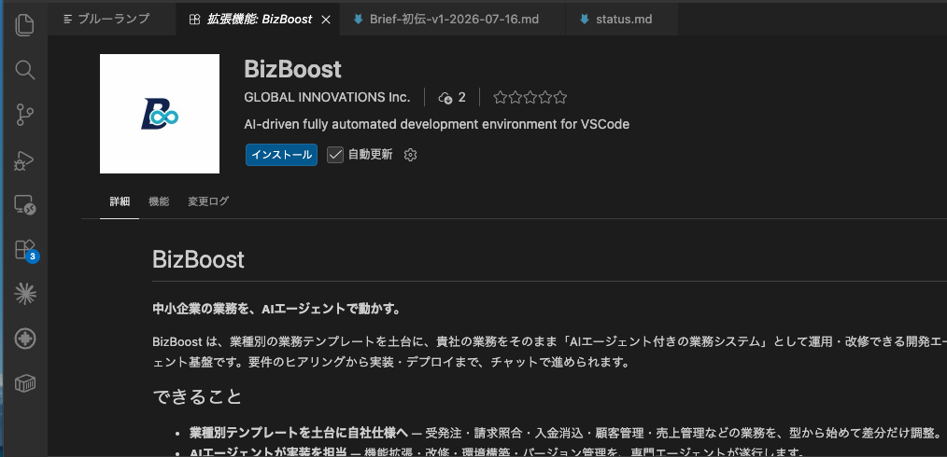
Task: Click the circular plus-shaped activity bar icon
Action: click(x=25, y=339)
